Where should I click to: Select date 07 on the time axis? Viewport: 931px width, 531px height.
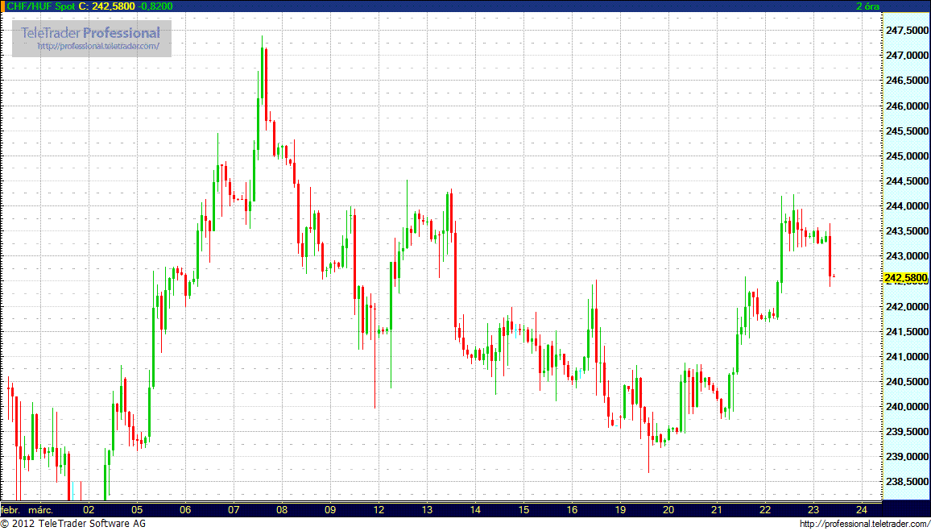(x=234, y=510)
